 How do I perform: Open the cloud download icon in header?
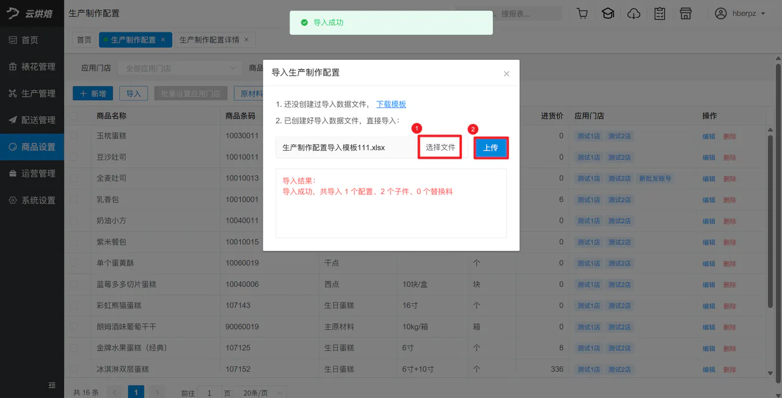point(634,13)
